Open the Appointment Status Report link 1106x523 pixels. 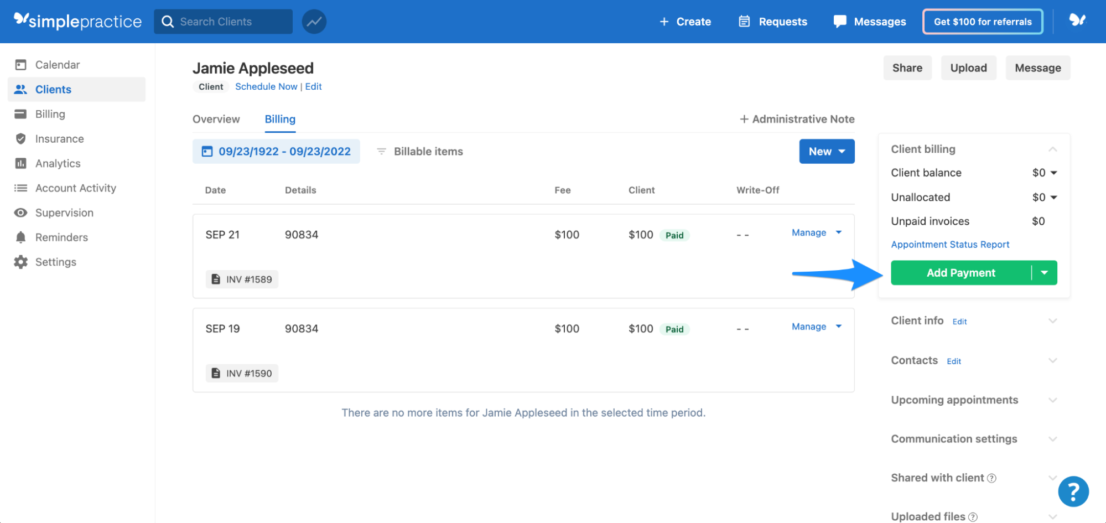point(950,244)
